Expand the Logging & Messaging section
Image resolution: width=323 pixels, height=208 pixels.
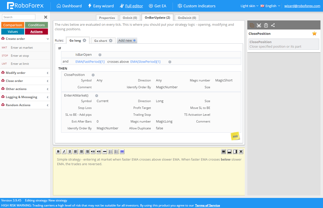pos(25,97)
